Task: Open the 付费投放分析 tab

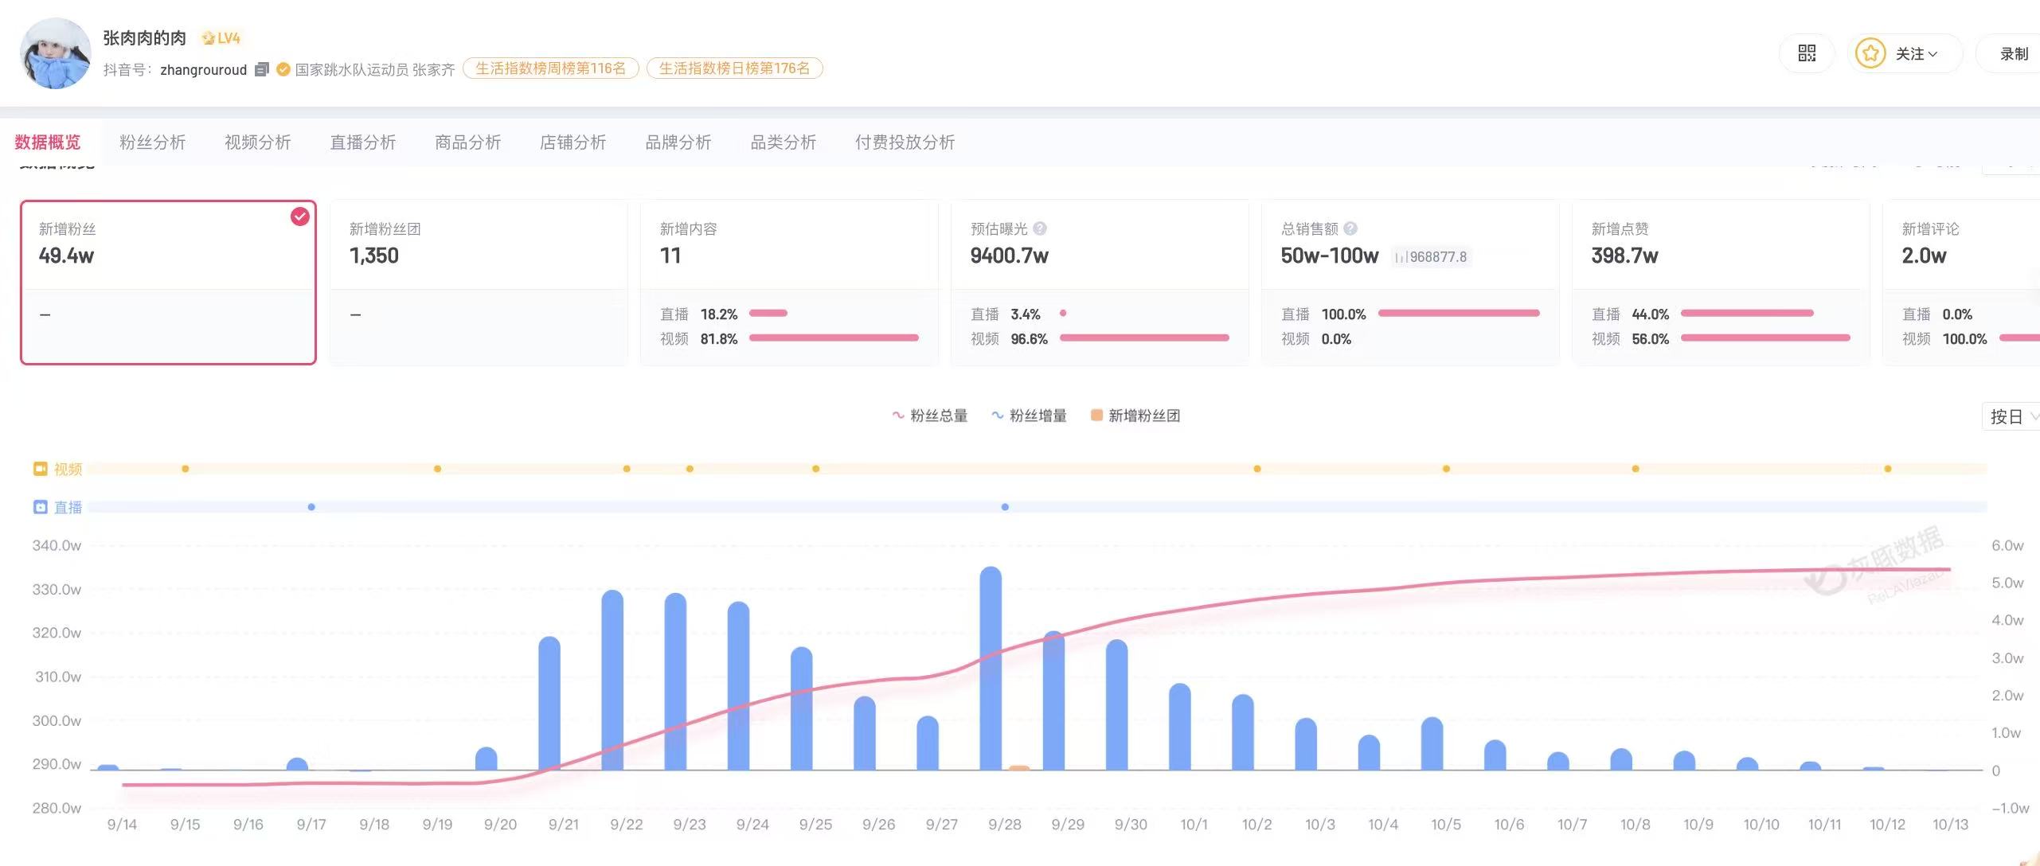Action: click(905, 142)
